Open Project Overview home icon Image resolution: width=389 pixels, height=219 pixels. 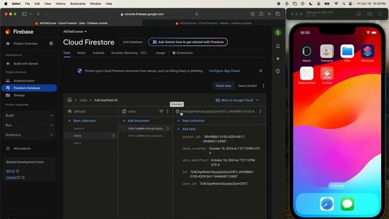pyautogui.click(x=8, y=43)
